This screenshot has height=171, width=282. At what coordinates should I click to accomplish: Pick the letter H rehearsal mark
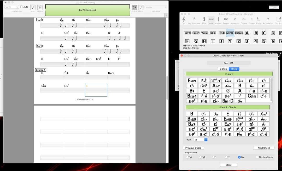(204, 41)
